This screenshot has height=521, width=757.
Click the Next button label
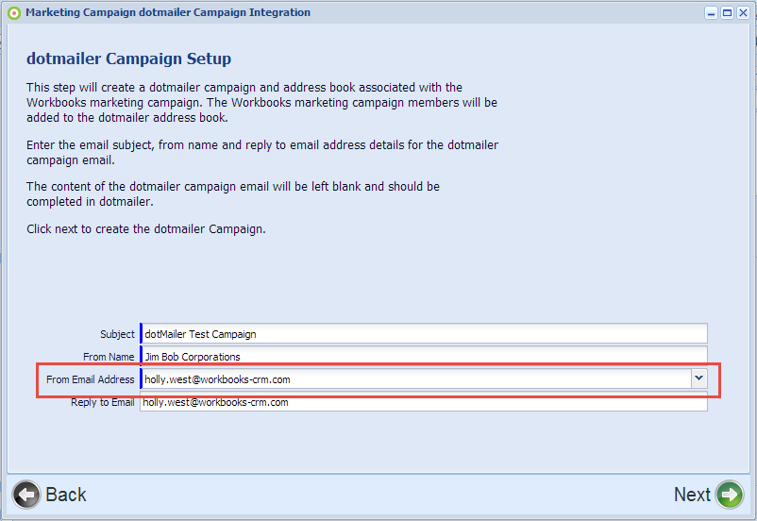tap(692, 495)
